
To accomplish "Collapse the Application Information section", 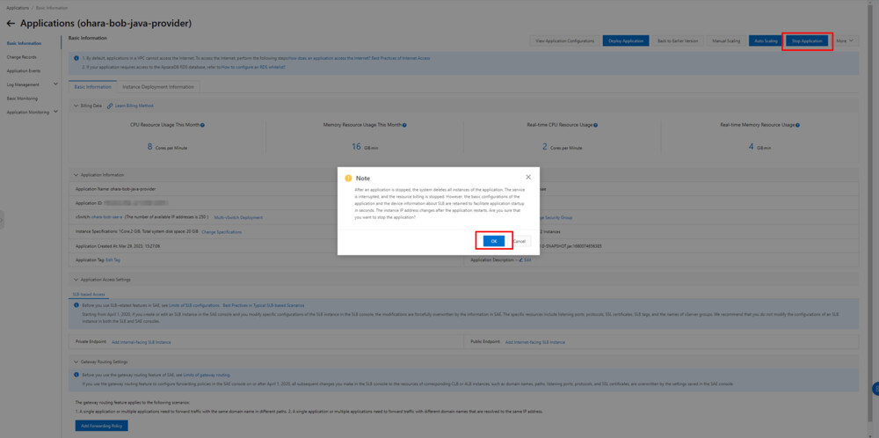I will pyautogui.click(x=76, y=175).
